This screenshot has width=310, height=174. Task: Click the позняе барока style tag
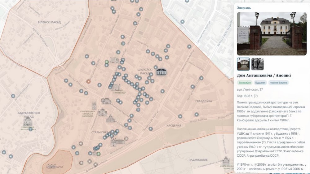(278, 83)
